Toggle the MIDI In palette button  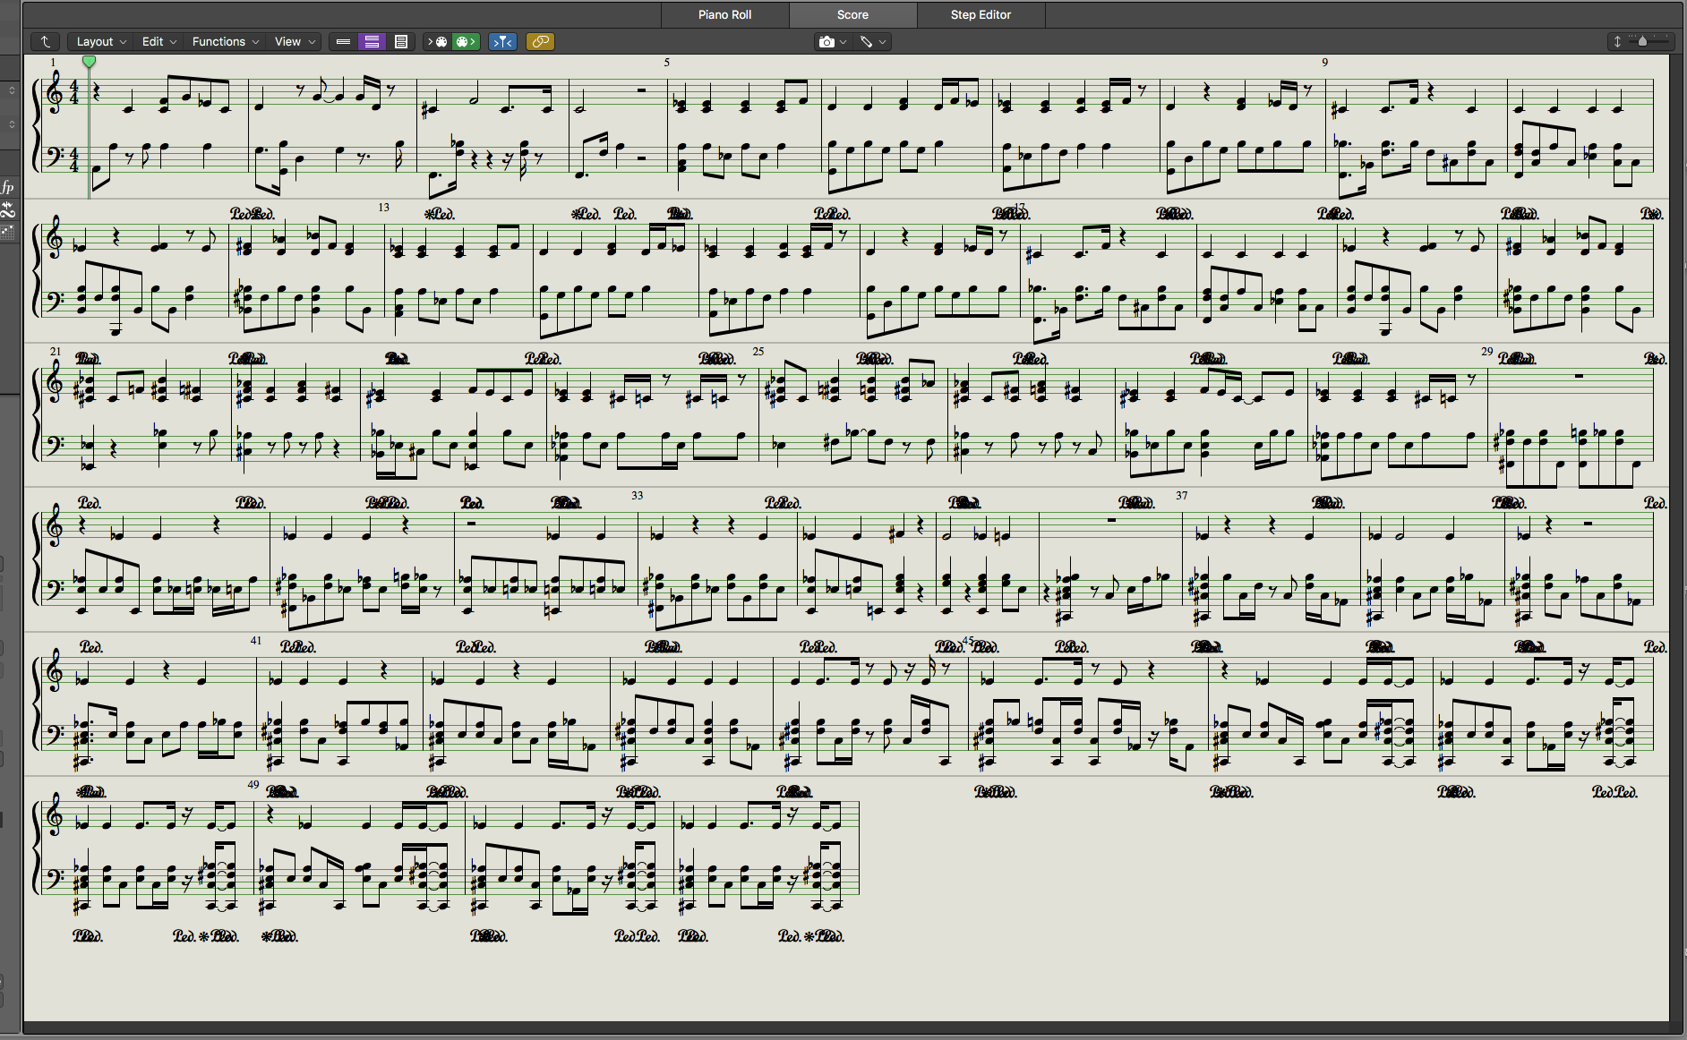[437, 41]
